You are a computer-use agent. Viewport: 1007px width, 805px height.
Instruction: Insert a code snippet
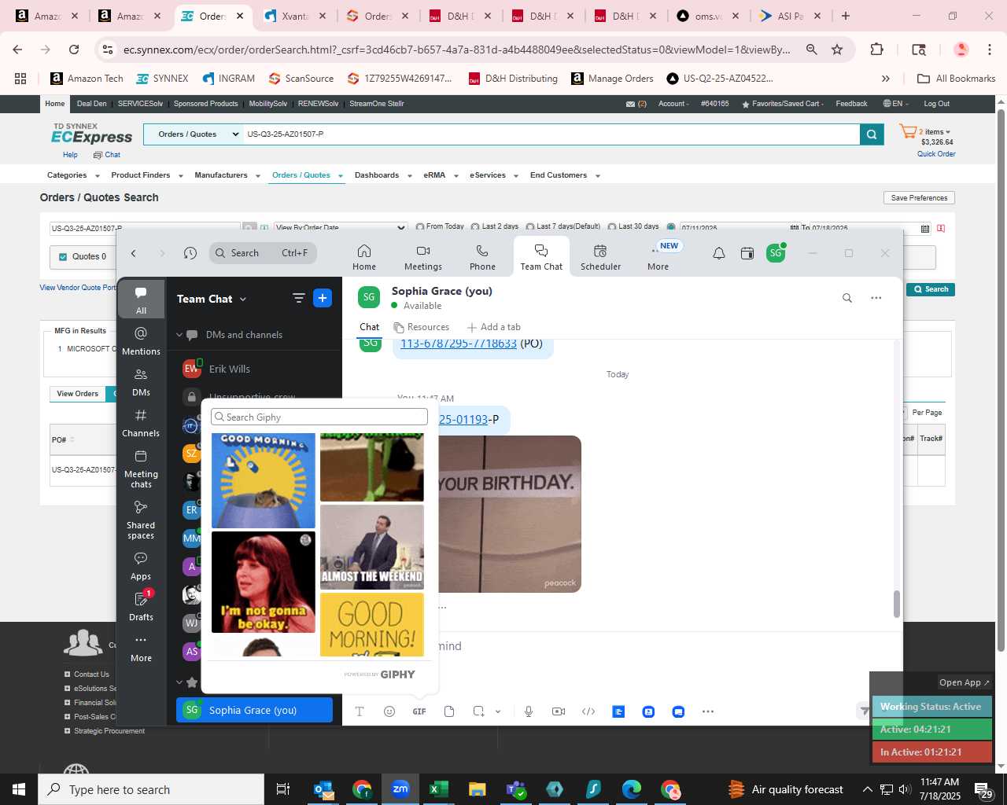point(588,711)
